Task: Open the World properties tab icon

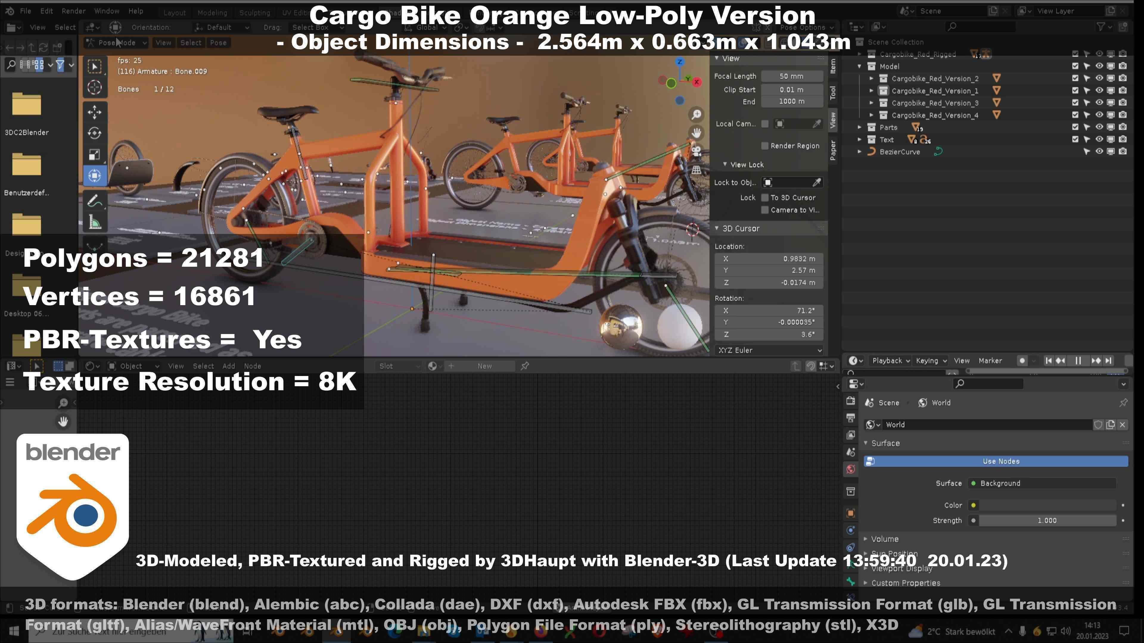Action: 851,469
